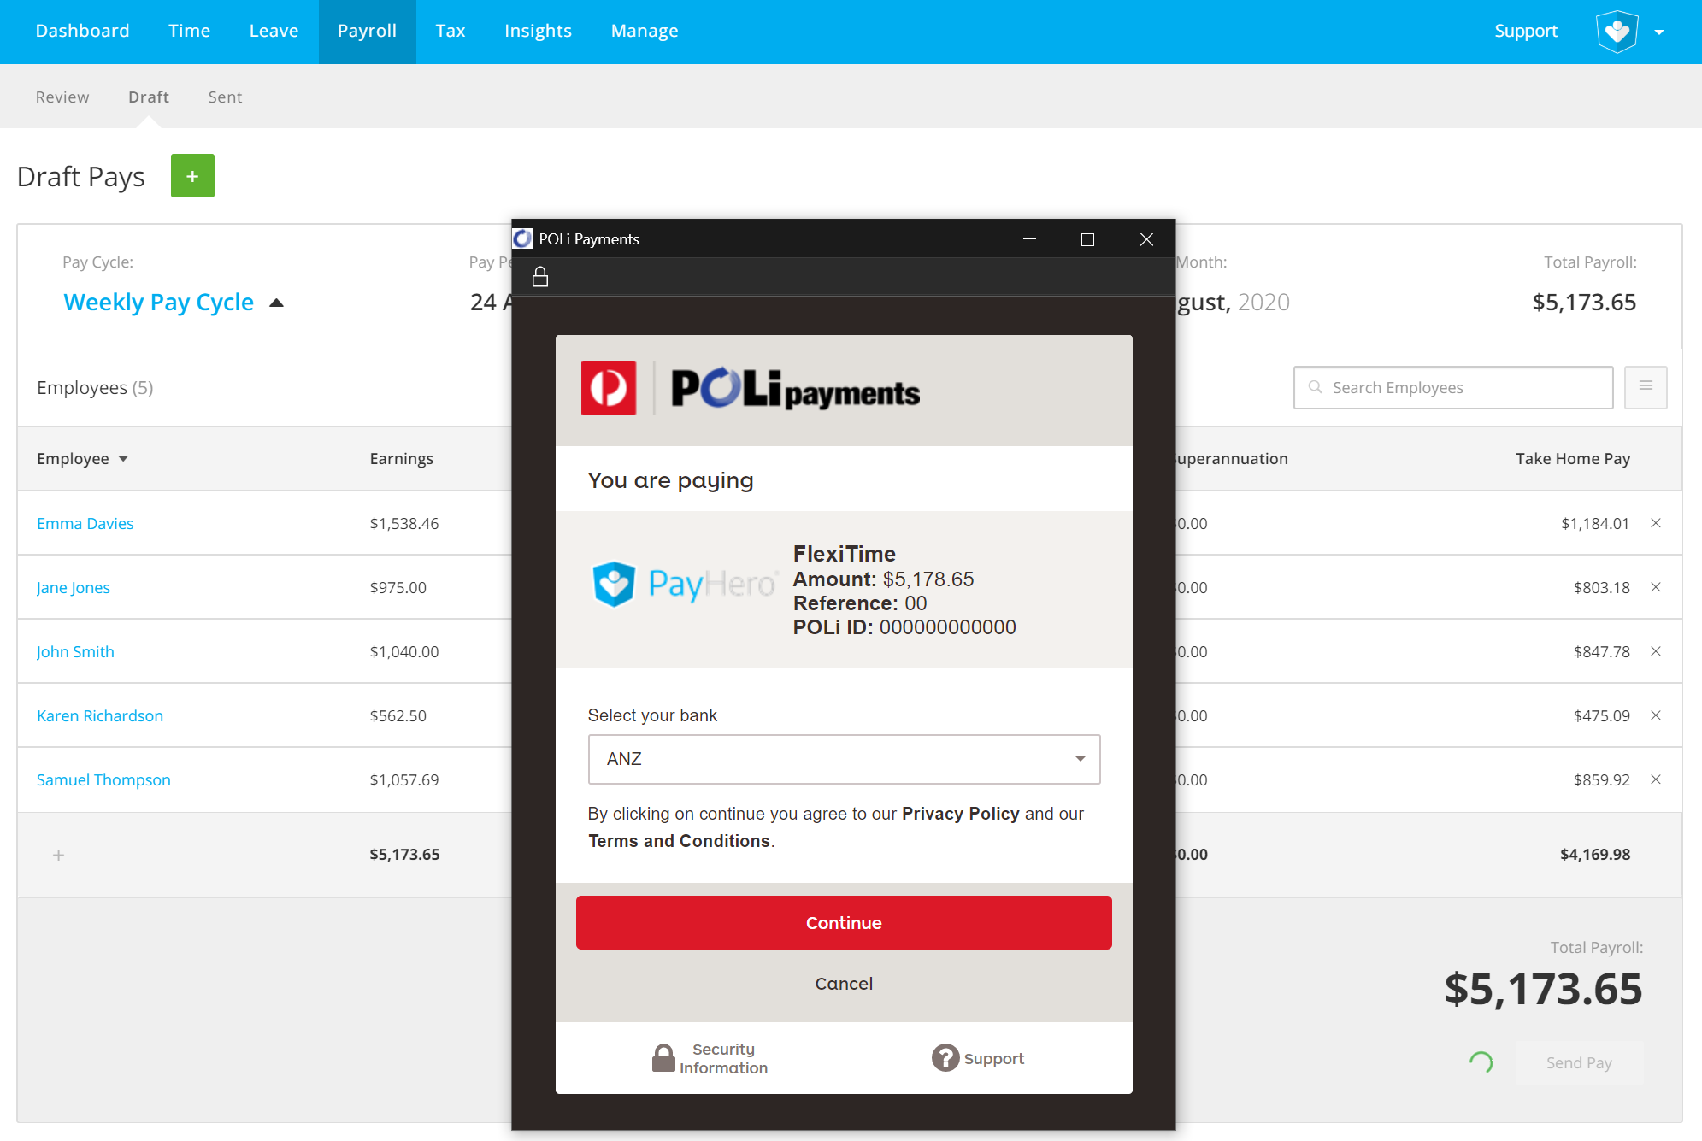This screenshot has height=1141, width=1702.
Task: Remove Jane Jones from pay
Action: tap(1656, 587)
